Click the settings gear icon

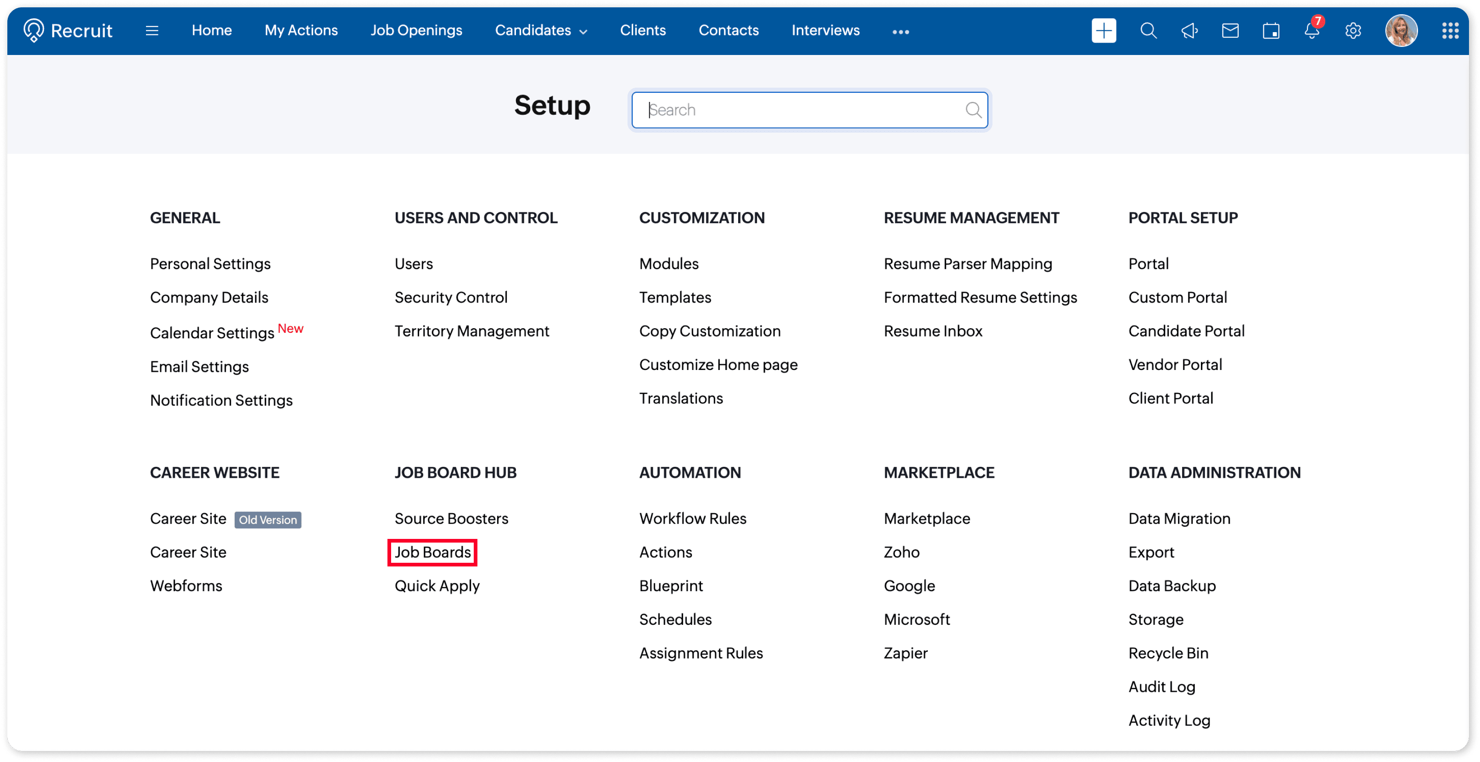(x=1353, y=30)
